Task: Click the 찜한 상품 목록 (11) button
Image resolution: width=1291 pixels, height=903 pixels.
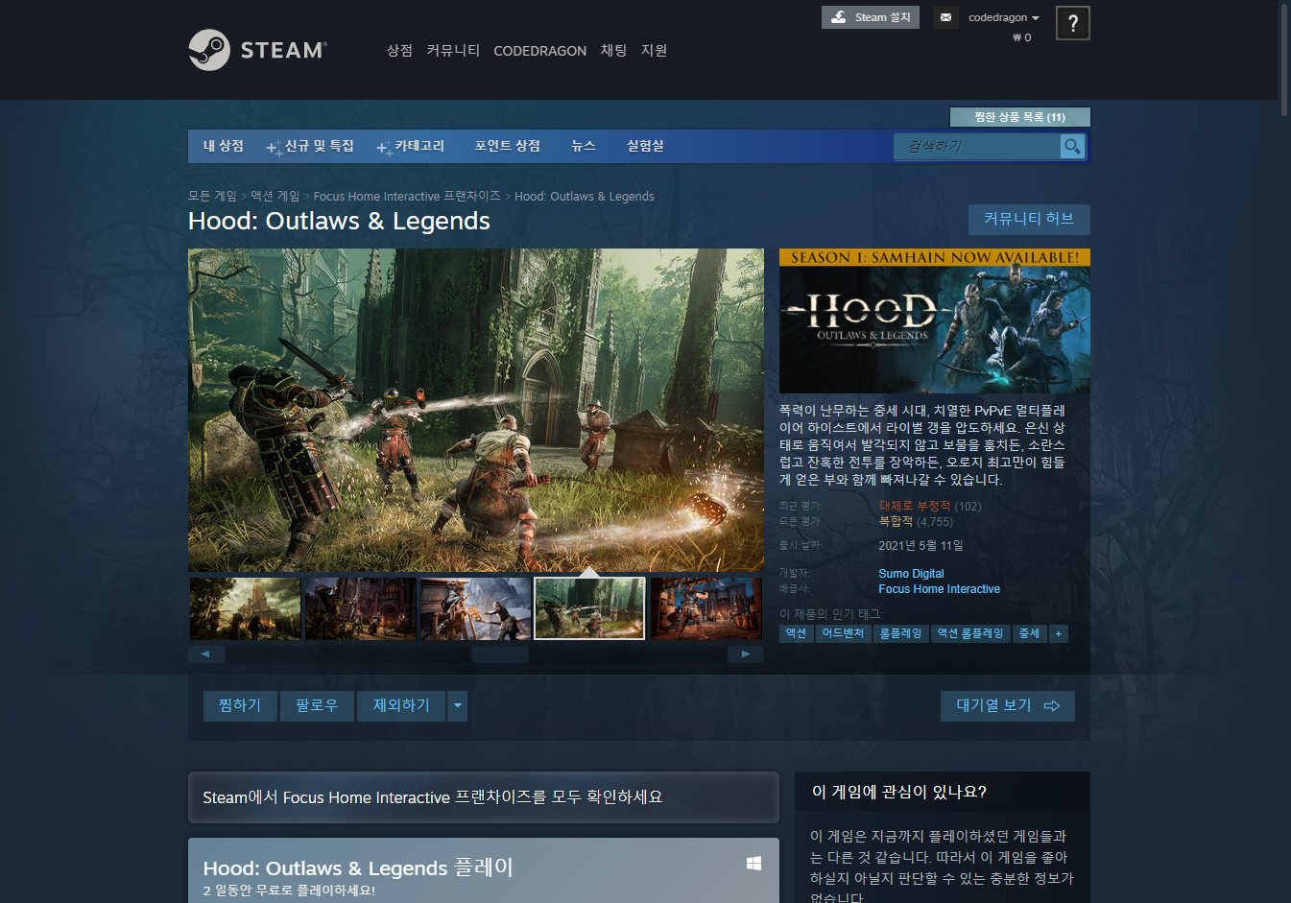Action: [1019, 117]
